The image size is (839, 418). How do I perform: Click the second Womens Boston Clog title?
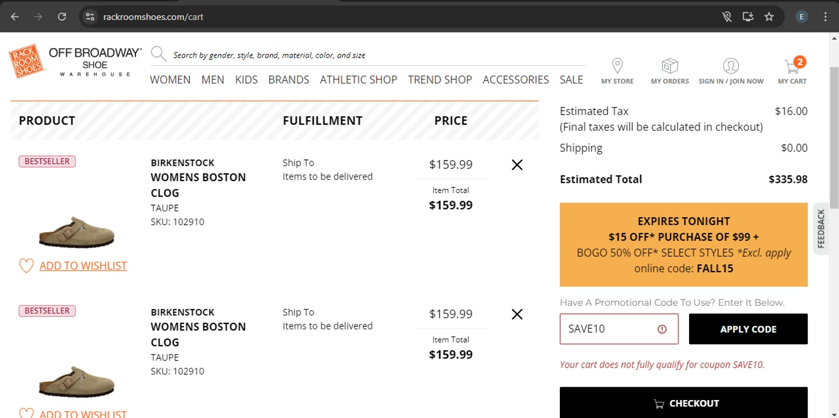point(198,334)
